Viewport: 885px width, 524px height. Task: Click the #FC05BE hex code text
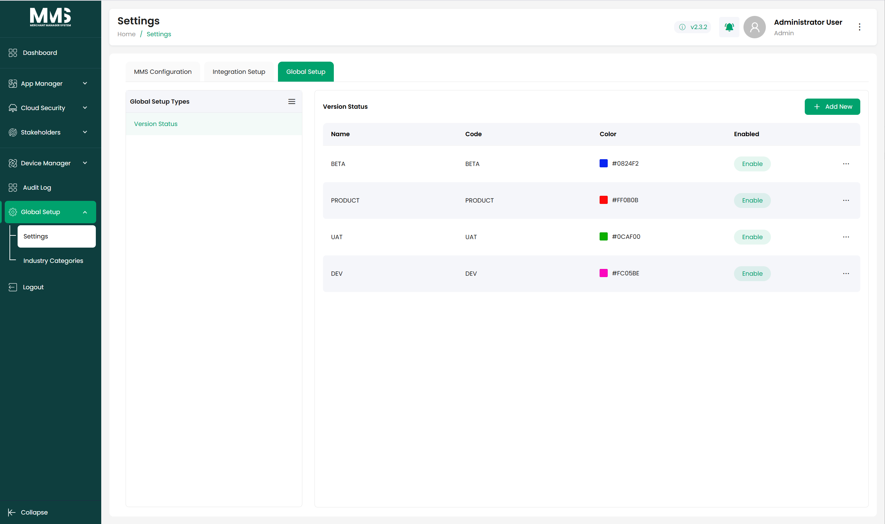[x=625, y=273]
